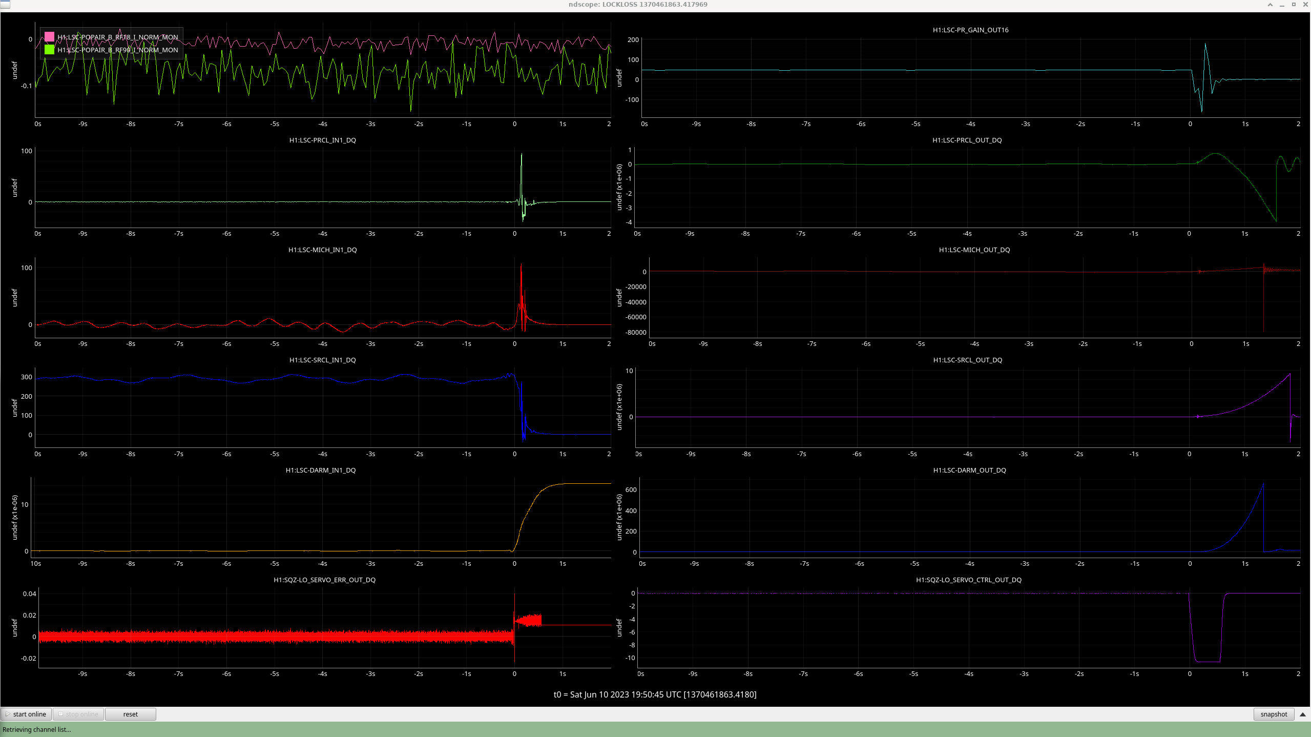Image resolution: width=1311 pixels, height=737 pixels.
Task: Click the start online play button
Action: (x=26, y=714)
